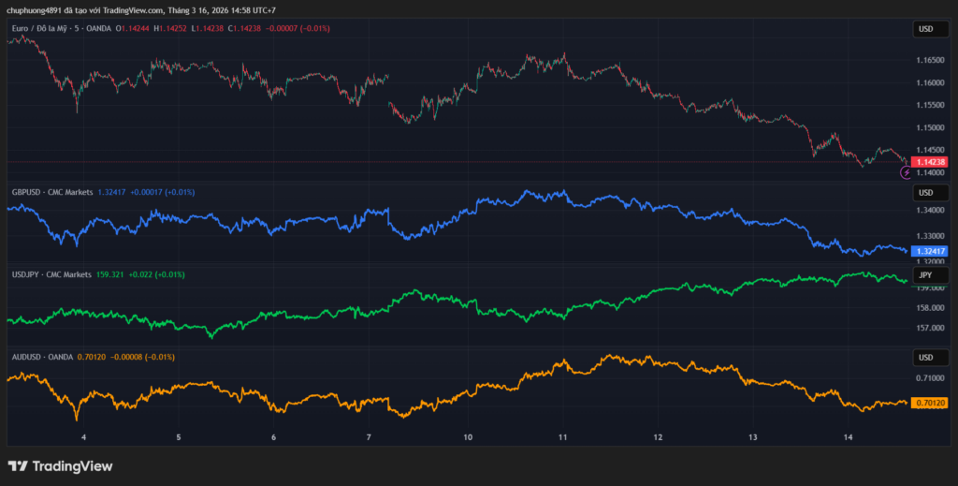Click the orange 0.70120 price label
Image resolution: width=958 pixels, height=486 pixels.
pyautogui.click(x=930, y=403)
